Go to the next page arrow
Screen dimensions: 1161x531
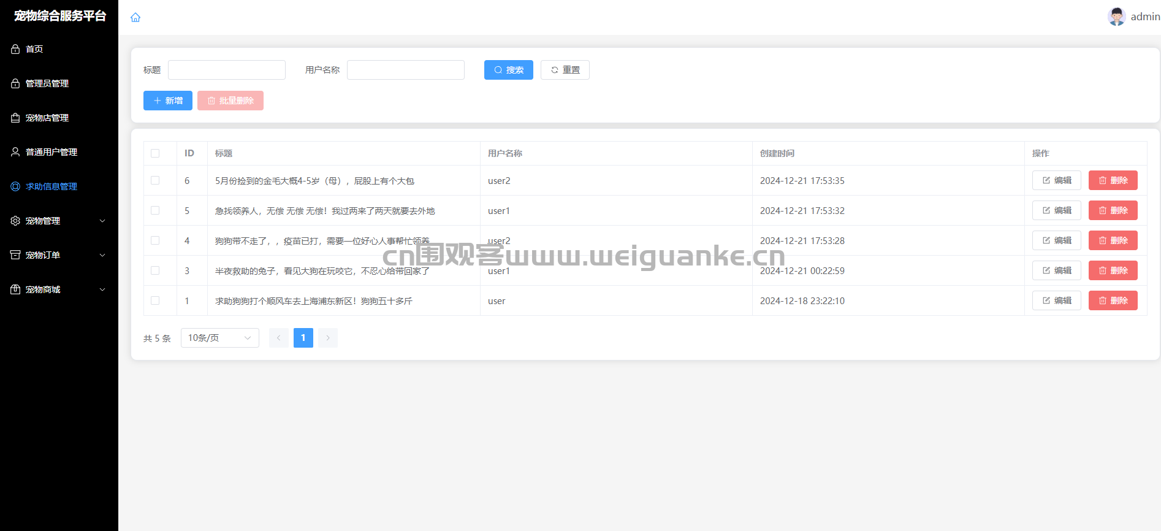tap(328, 338)
